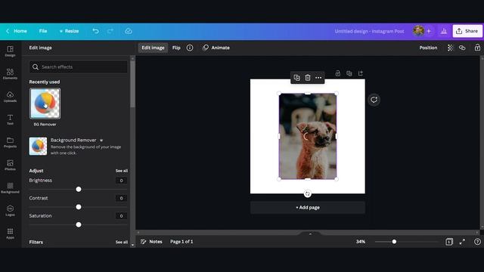Open the Position panel
This screenshot has width=484, height=272.
click(428, 48)
